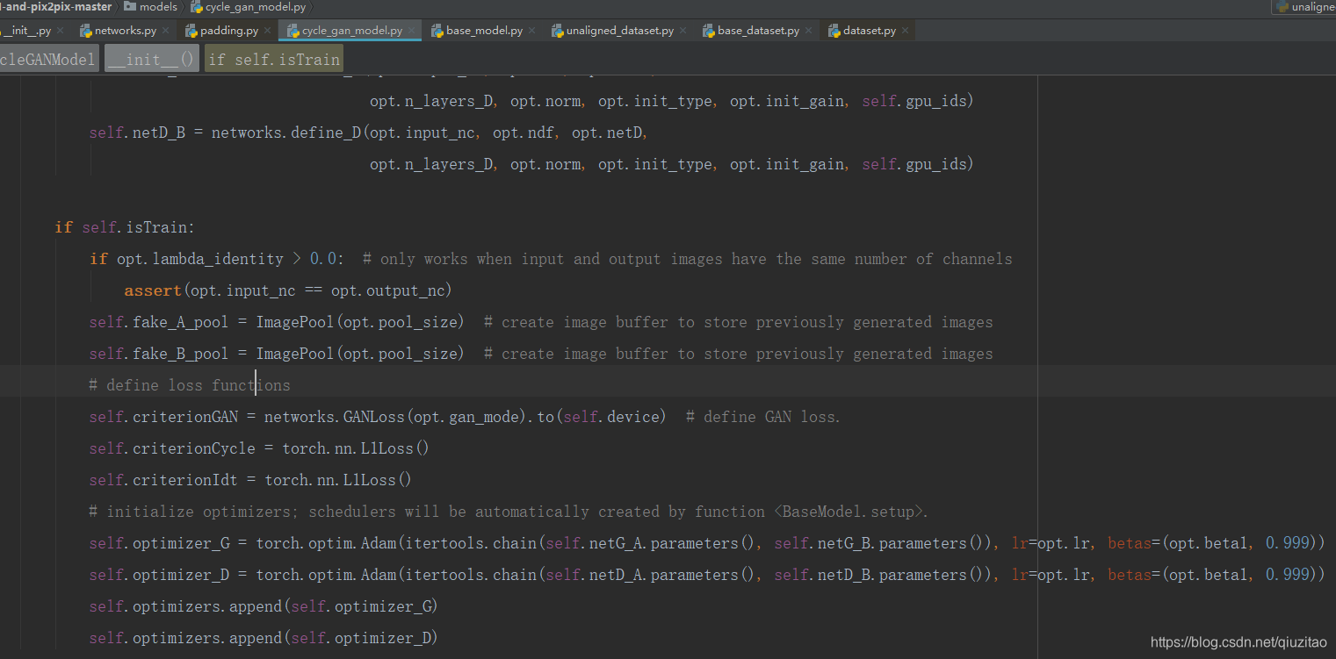
Task: Click 'self.criterionIdt' assignment line
Action: (250, 480)
